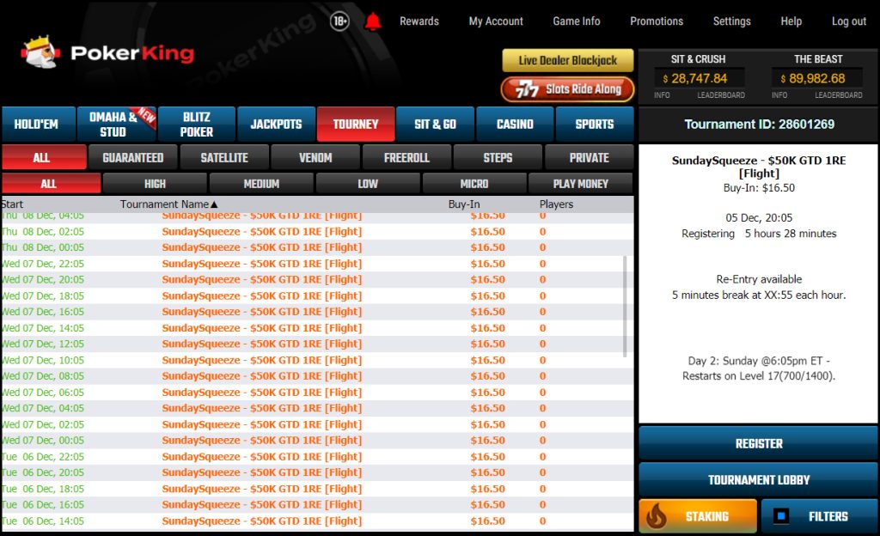Switch to the BLITZ POKER tab
Screen dimensions: 880x536
point(197,124)
